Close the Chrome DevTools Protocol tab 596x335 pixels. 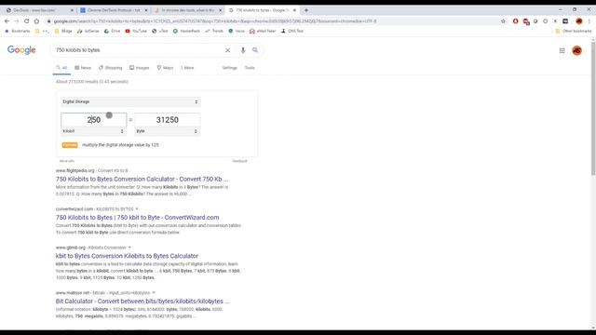(x=146, y=10)
